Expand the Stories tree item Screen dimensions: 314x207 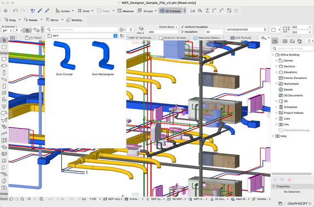[276, 60]
